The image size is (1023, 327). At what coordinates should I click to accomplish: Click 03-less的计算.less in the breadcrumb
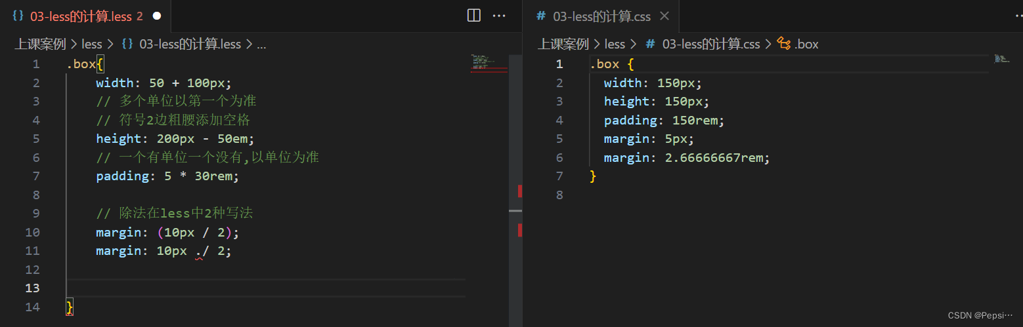click(190, 44)
